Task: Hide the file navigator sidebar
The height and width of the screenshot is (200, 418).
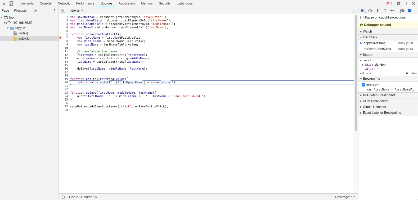Action: [x=63, y=11]
